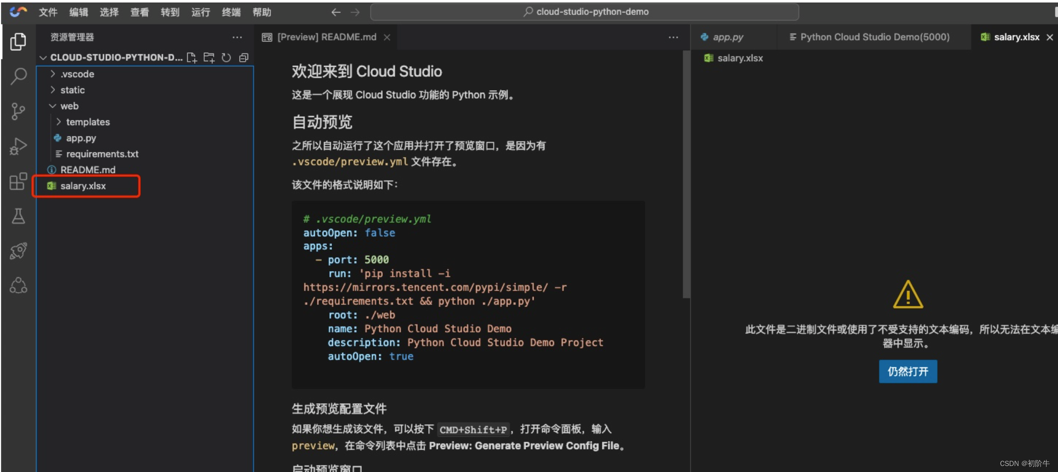Image resolution: width=1058 pixels, height=472 pixels.
Task: Refresh the explorer file tree
Action: [x=227, y=58]
